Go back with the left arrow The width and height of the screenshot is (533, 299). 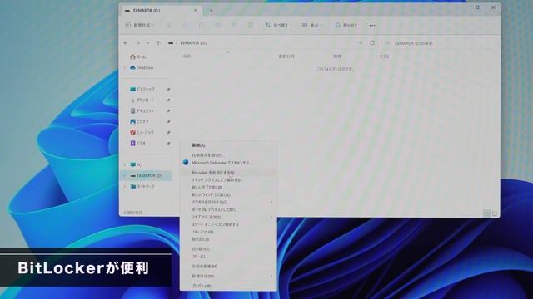126,43
